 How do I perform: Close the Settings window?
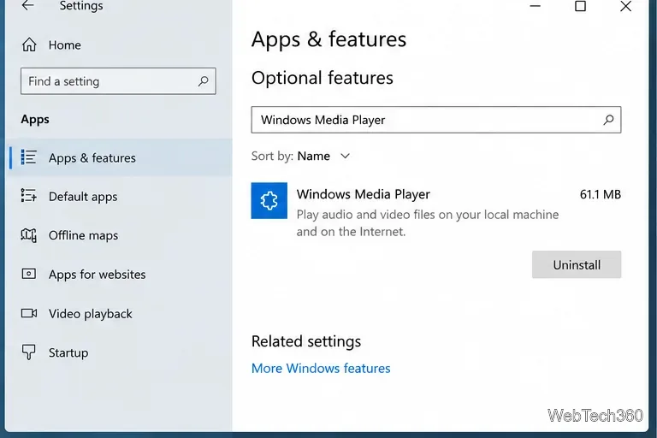[x=625, y=6]
